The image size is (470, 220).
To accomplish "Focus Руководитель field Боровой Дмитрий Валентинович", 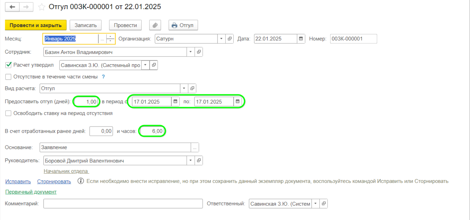I will [x=115, y=160].
